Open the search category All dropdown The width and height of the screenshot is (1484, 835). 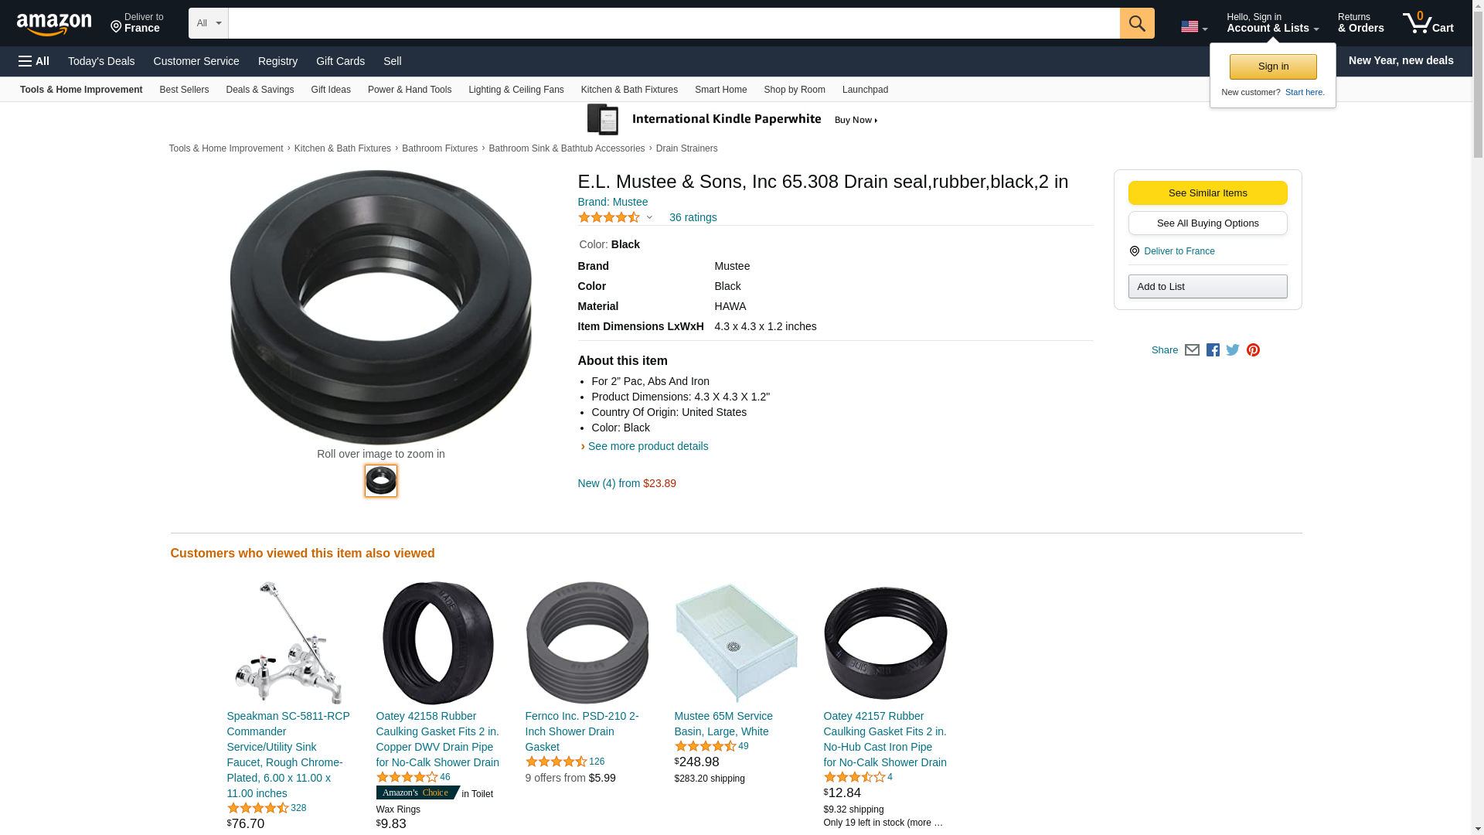pyautogui.click(x=208, y=23)
